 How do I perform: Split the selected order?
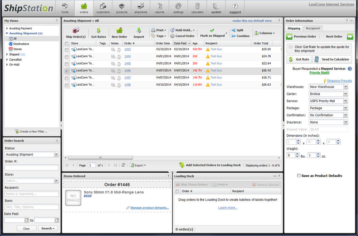237,30
